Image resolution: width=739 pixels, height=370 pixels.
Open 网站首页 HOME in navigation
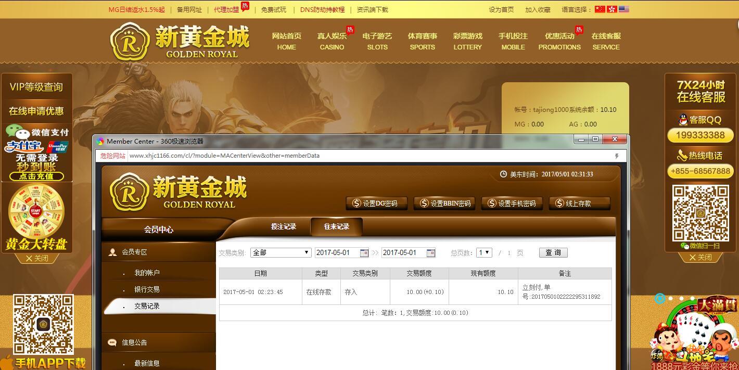[x=287, y=41]
